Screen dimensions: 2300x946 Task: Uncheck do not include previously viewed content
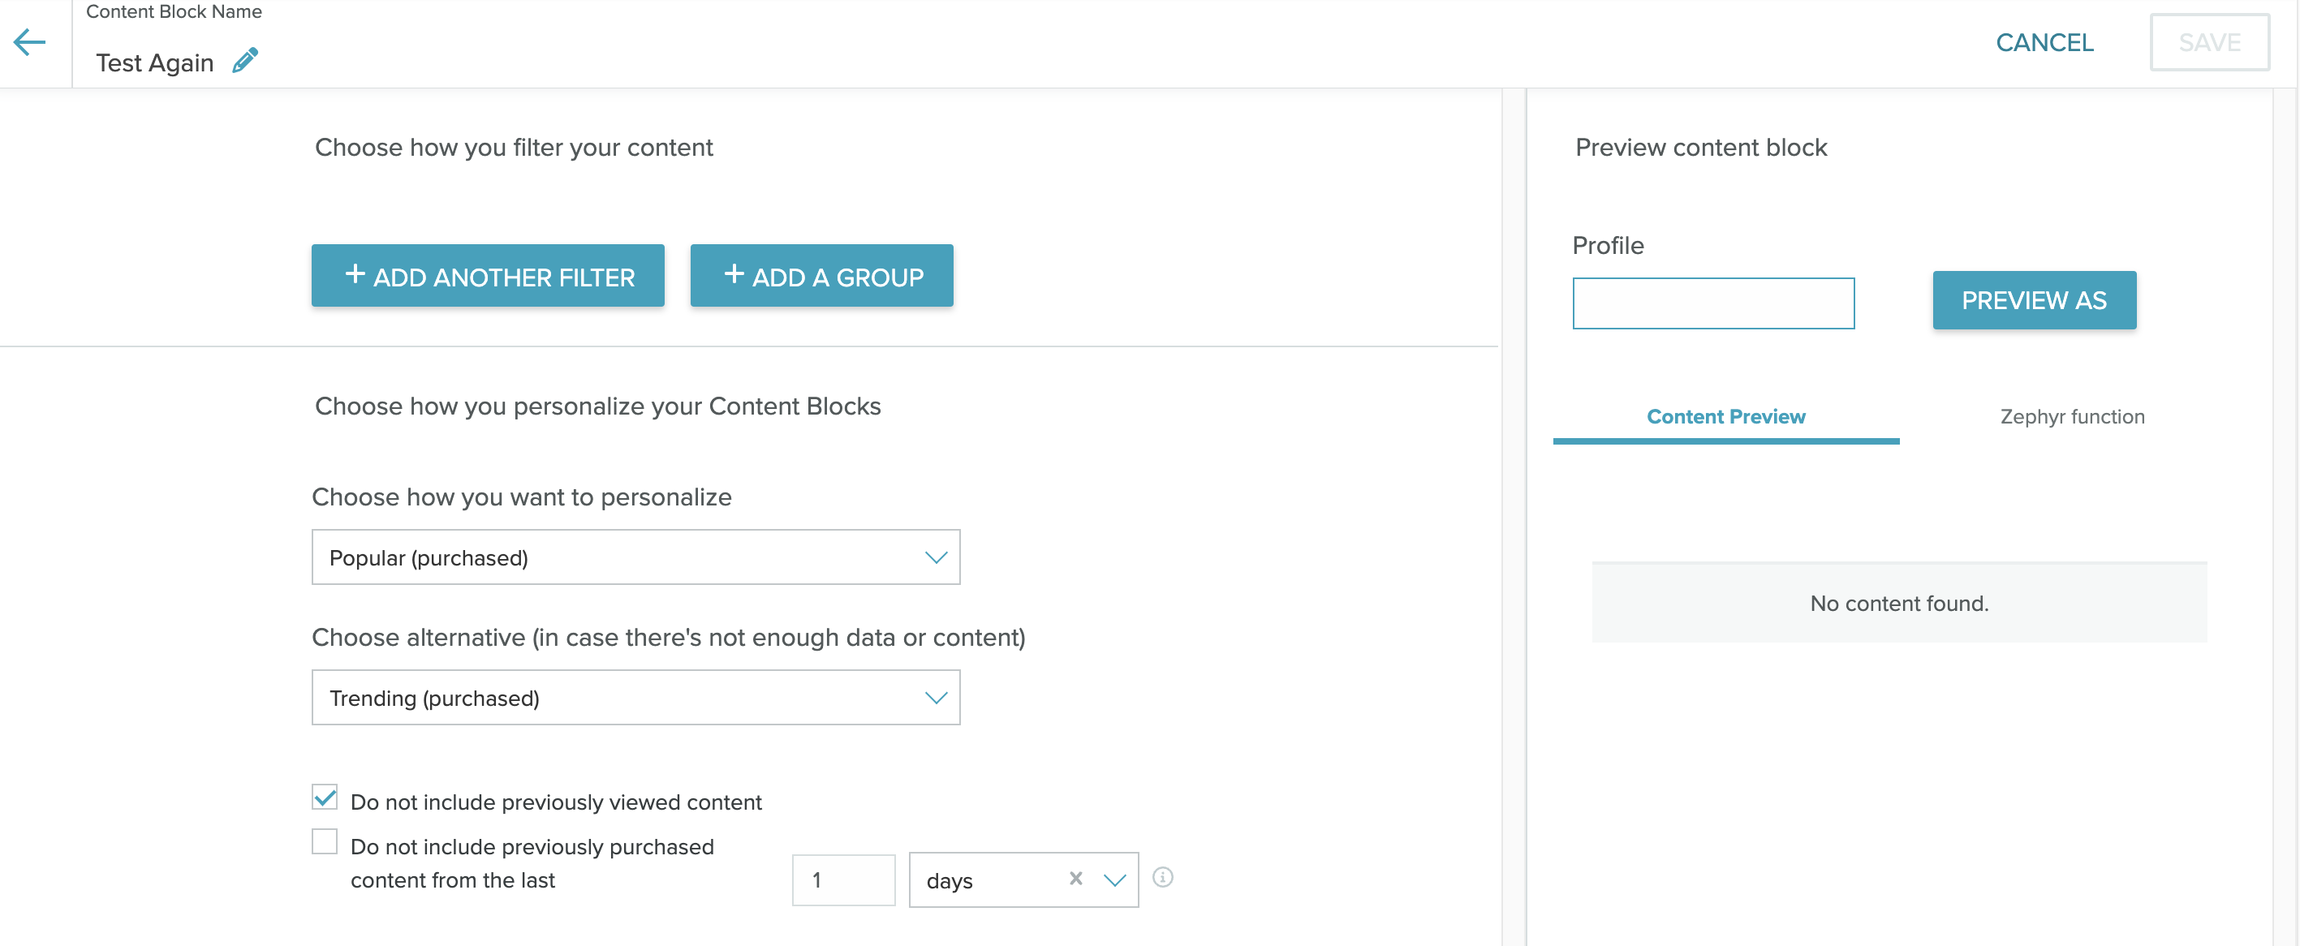tap(325, 797)
